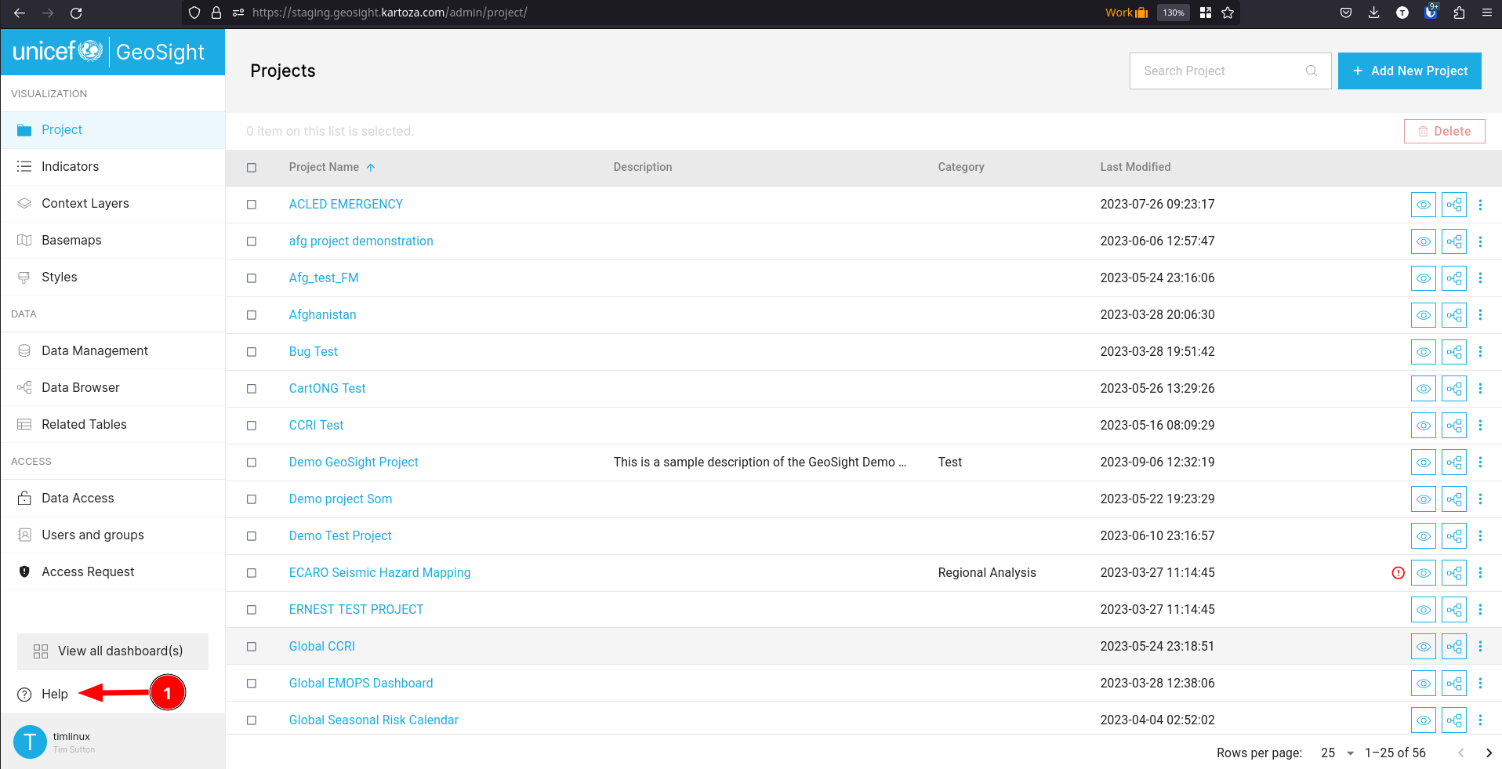Open eye preview icon for Demo project Som

(1423, 499)
